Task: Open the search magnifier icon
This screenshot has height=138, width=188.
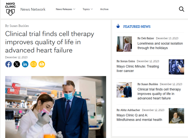Action: click(181, 9)
